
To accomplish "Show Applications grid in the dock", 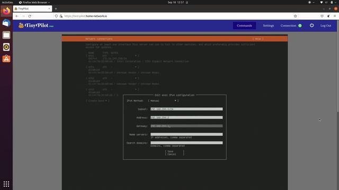I will (6, 184).
